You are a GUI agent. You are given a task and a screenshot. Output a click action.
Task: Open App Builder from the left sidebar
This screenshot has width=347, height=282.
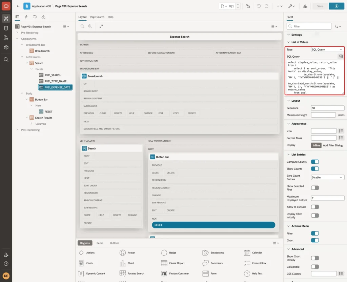[x=6, y=19]
